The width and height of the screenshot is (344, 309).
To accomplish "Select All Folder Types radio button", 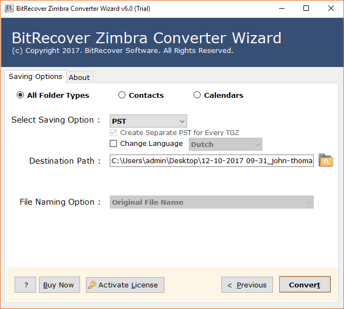I will (20, 95).
